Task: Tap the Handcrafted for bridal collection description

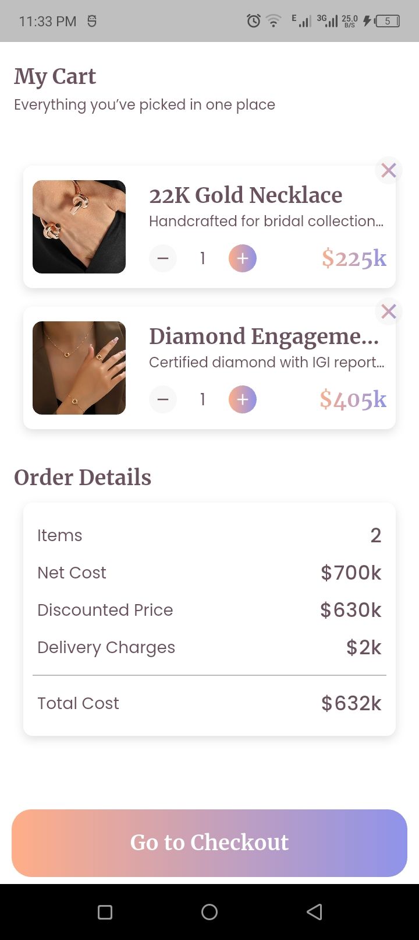Action: [266, 222]
